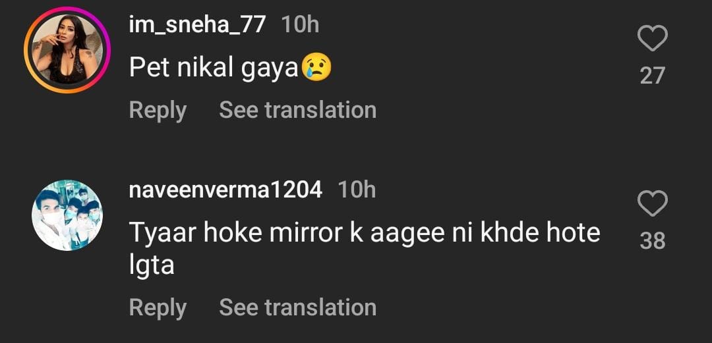712x343 pixels.
Task: Click the 10h timestamp beside im_sneha_77
Action: (300, 25)
